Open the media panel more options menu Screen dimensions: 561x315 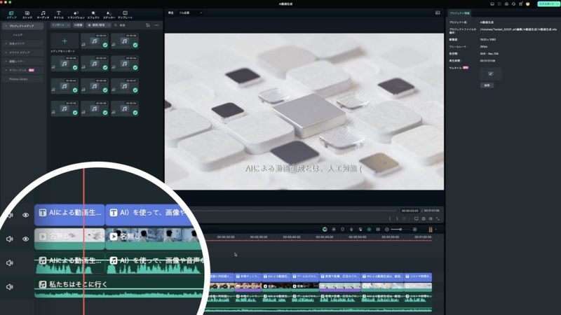click(156, 25)
